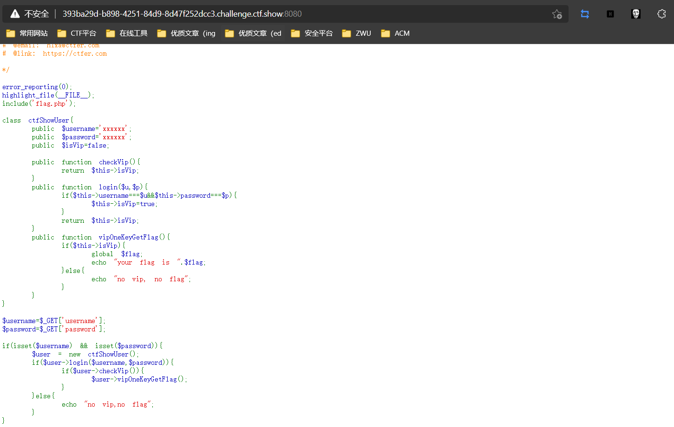Screen dimensions: 674x427
Task: Click the error_reporting(0) line
Action: click(37, 87)
